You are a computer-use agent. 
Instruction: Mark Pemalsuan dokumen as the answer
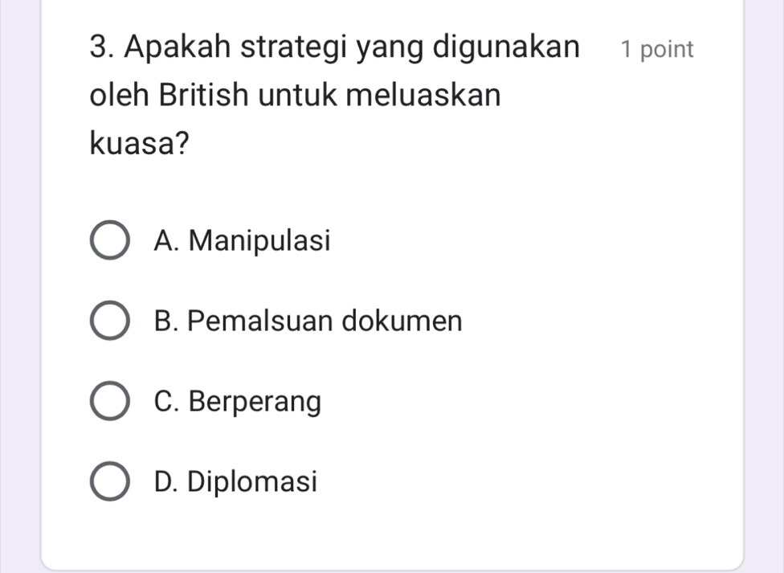point(109,322)
